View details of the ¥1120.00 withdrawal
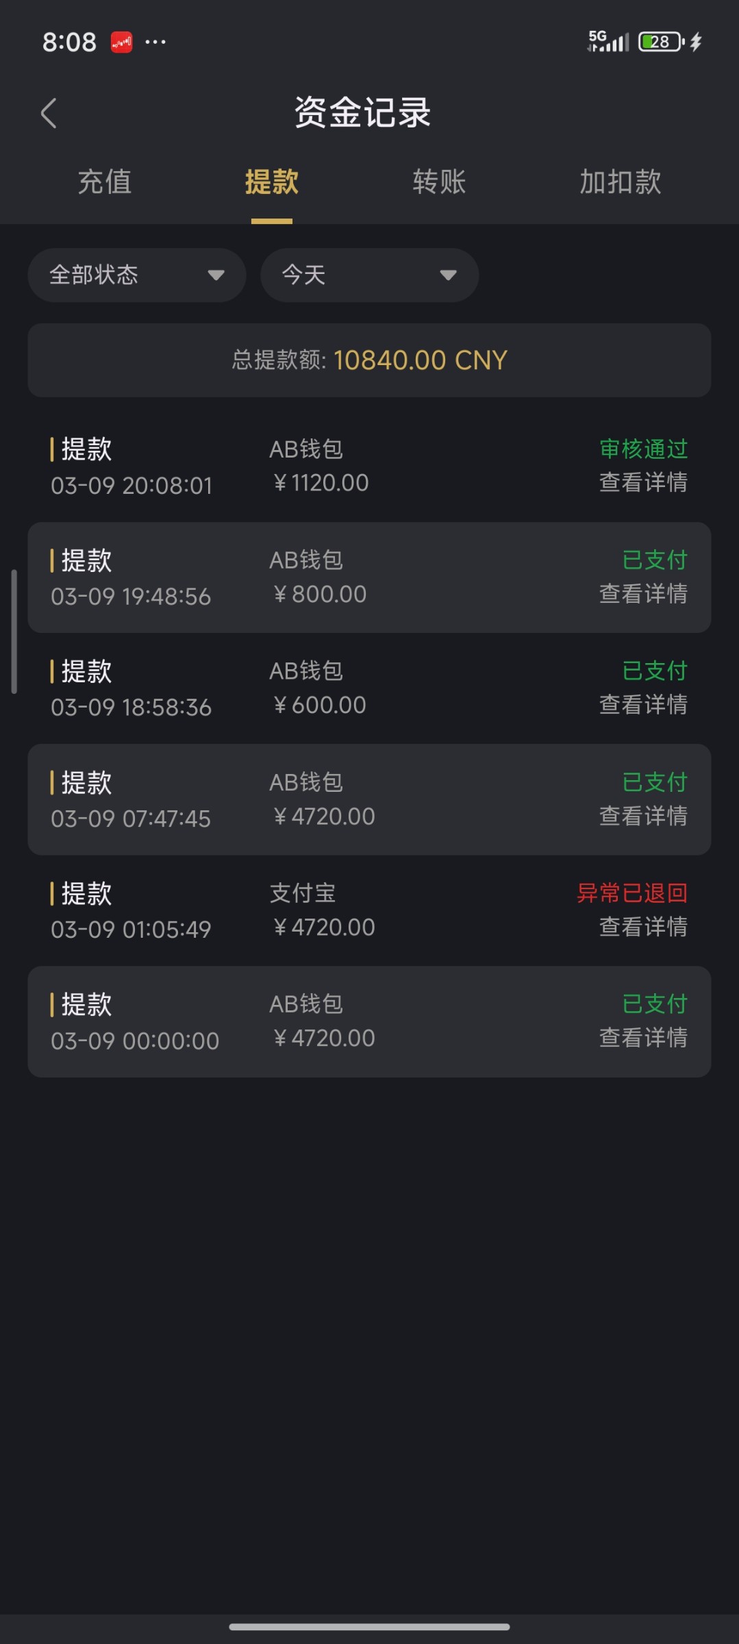739x1644 pixels. tap(643, 483)
